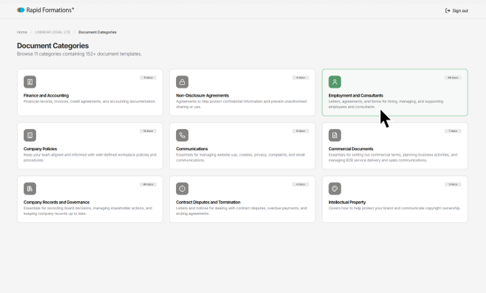The width and height of the screenshot is (486, 293).
Task: Click the Contract Disputes and Termination icon
Action: (x=182, y=188)
